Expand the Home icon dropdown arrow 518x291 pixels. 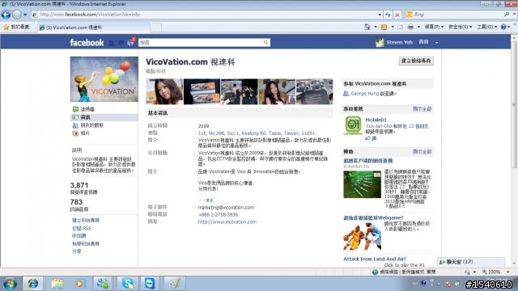pos(376,27)
